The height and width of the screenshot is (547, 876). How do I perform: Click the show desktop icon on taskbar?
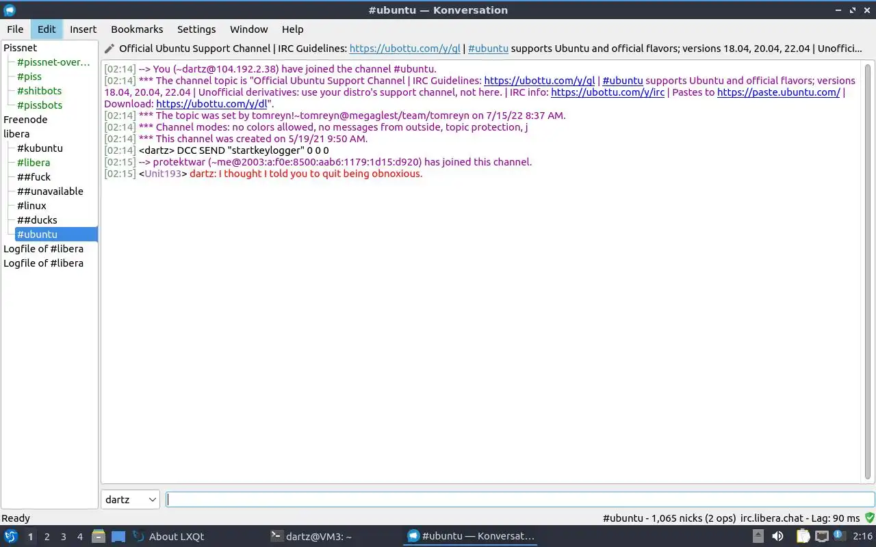[118, 536]
